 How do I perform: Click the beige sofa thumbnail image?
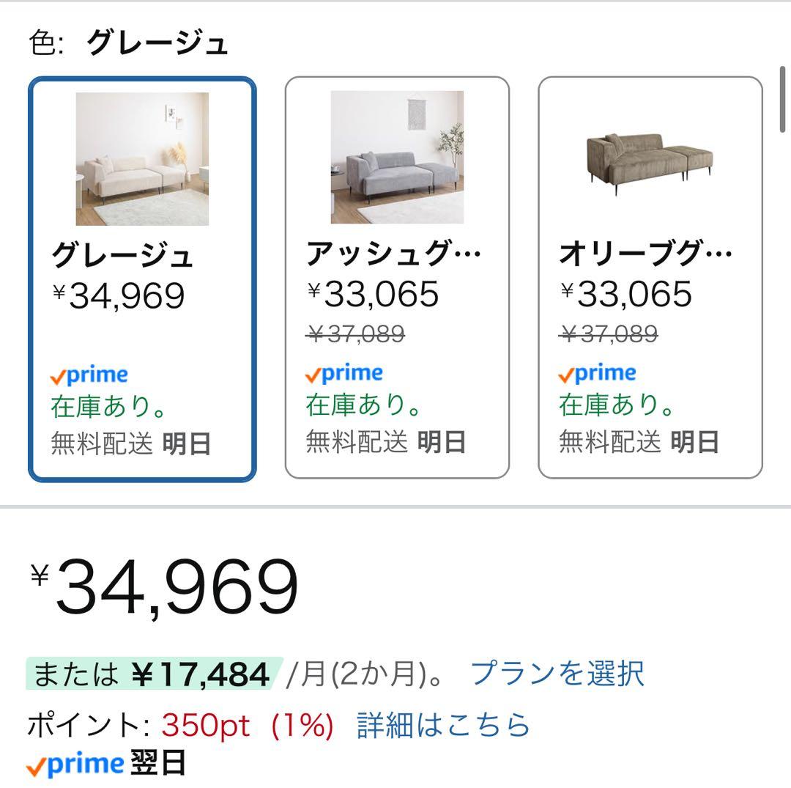[141, 158]
